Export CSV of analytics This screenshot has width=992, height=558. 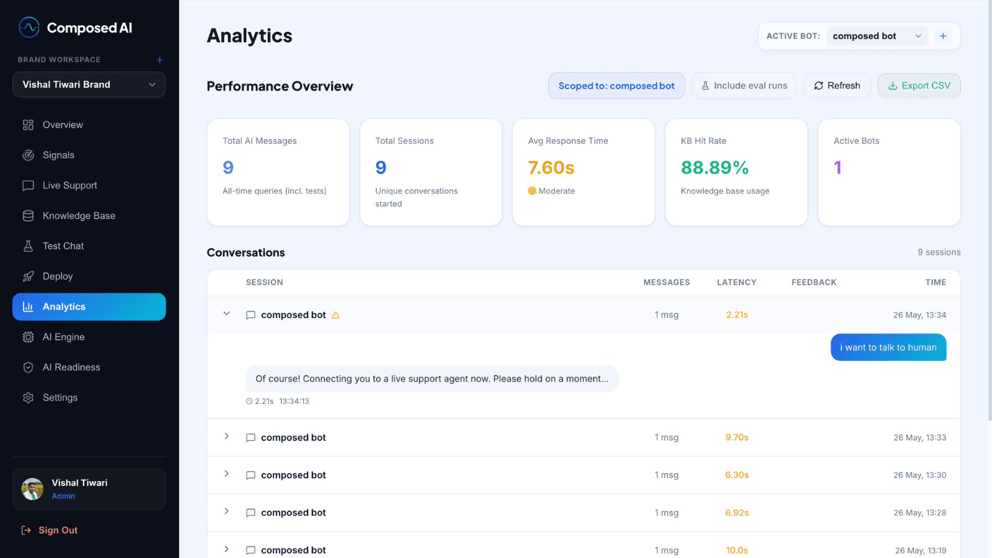[x=919, y=86]
